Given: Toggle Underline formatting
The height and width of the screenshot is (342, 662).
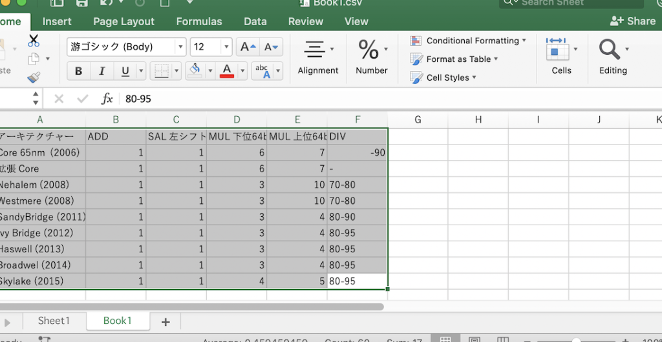Looking at the screenshot, I should (125, 71).
